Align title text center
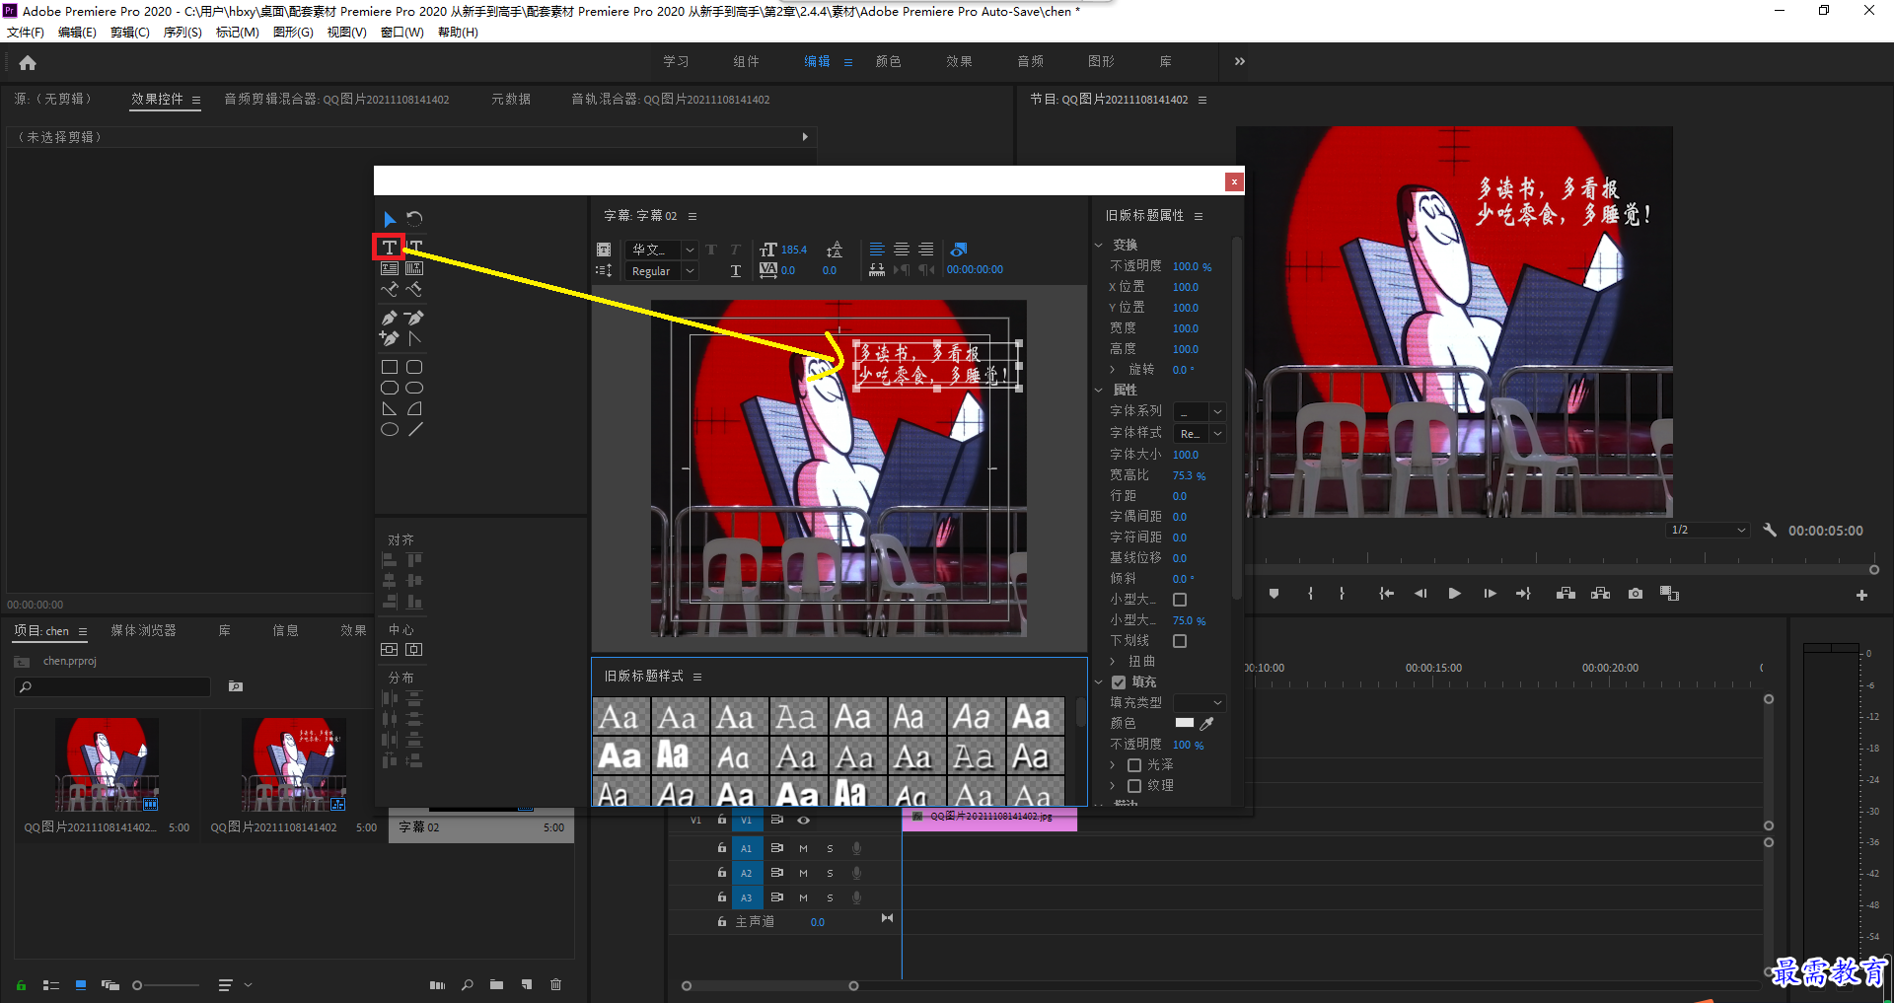This screenshot has width=1894, height=1003. (x=901, y=250)
